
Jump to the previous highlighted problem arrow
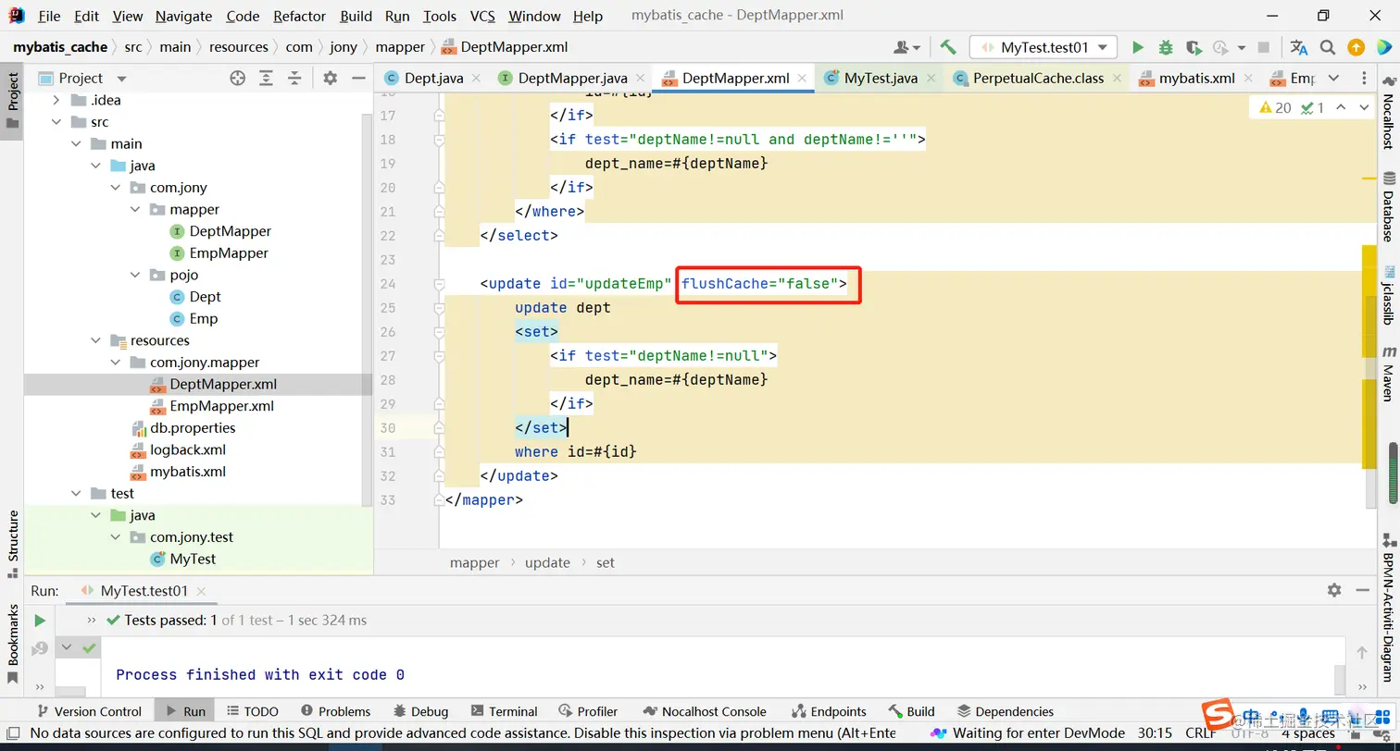click(1342, 108)
